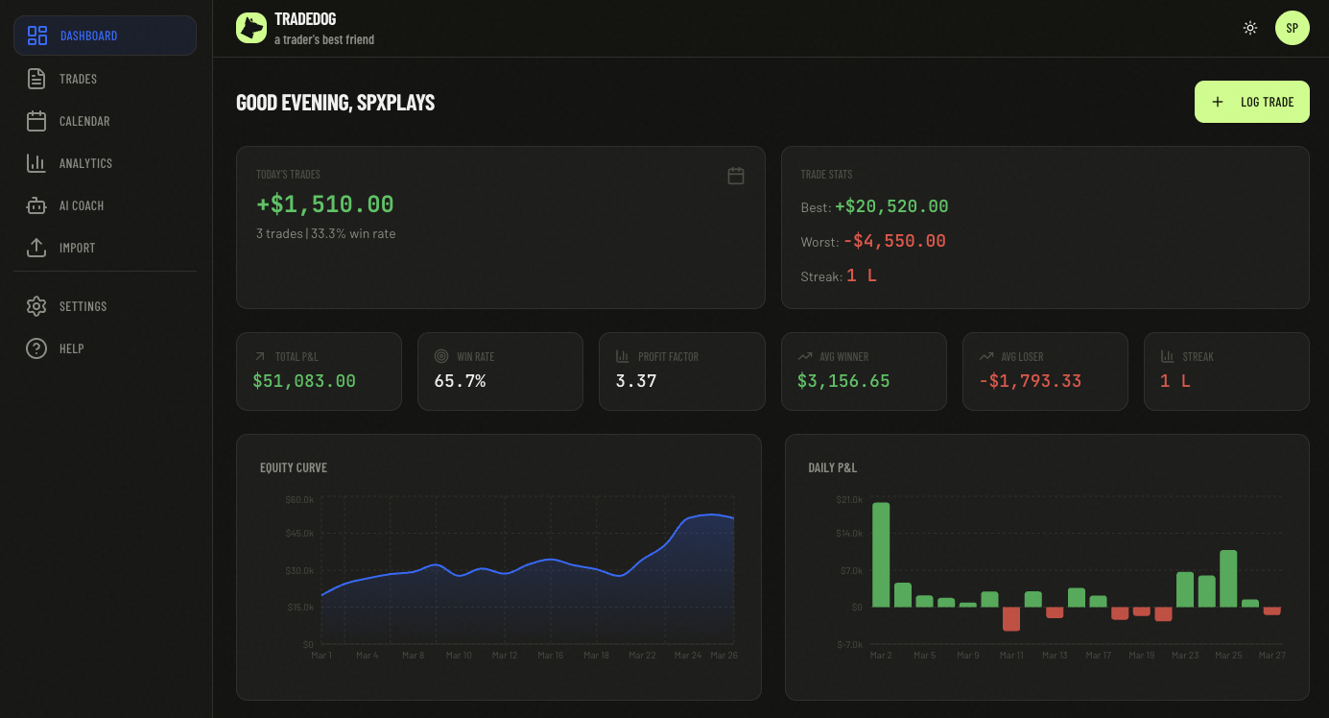Viewport: 1329px width, 718px height.
Task: Click the Import upload icon
Action: click(x=36, y=248)
